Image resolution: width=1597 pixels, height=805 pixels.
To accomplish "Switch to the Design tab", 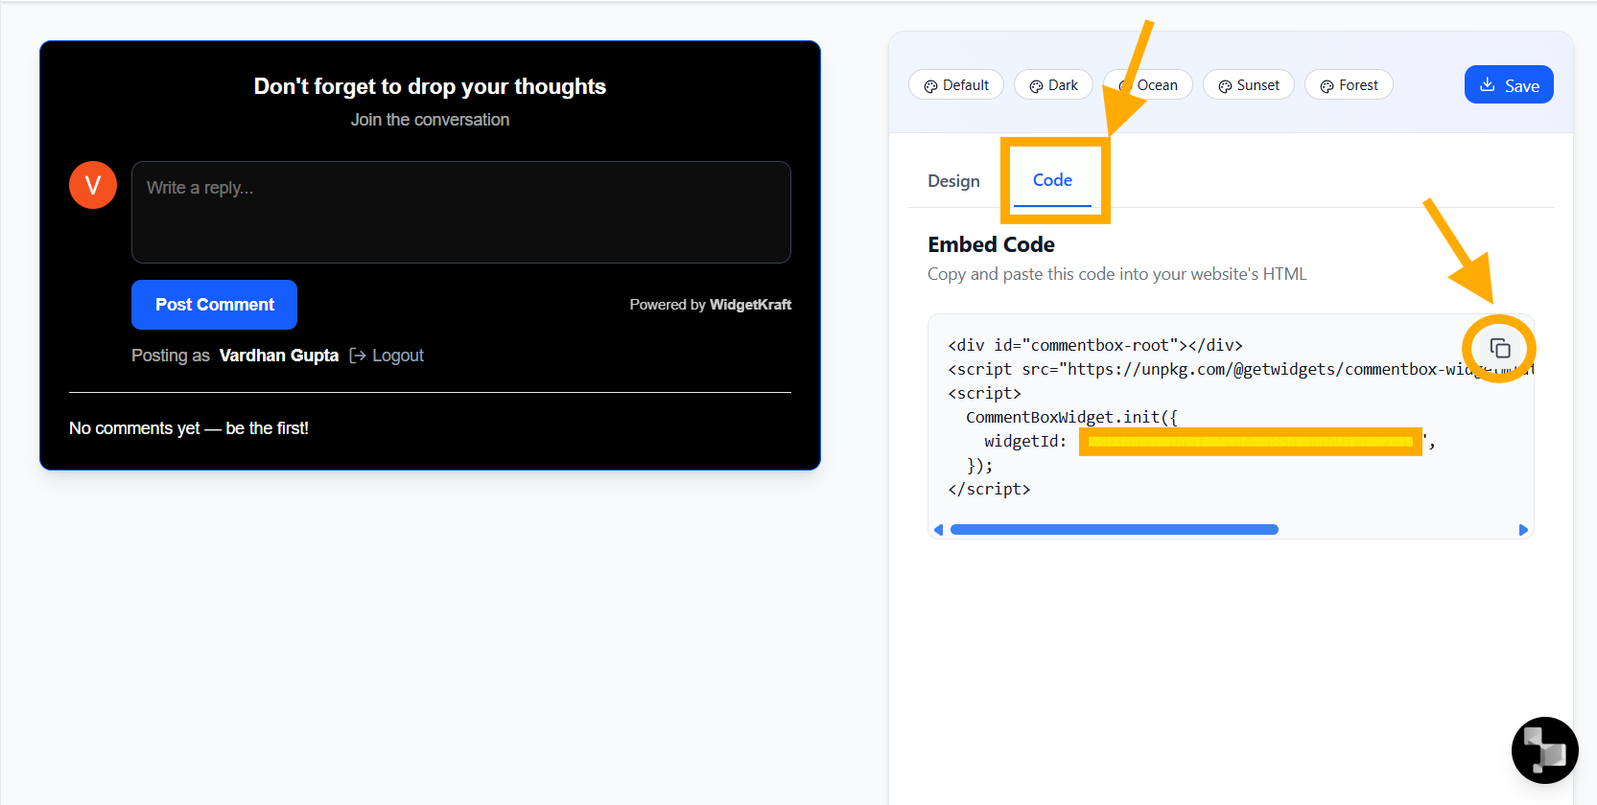I will coord(953,181).
